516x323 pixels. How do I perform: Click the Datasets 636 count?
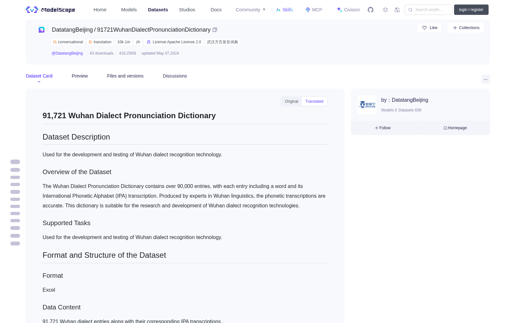(x=410, y=110)
